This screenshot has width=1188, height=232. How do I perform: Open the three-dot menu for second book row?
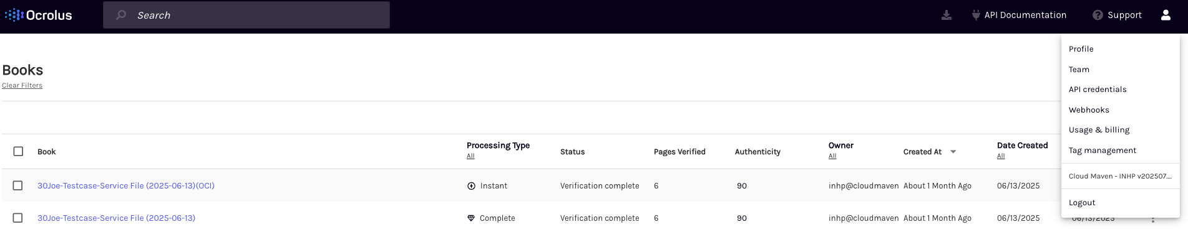[x=1153, y=220]
